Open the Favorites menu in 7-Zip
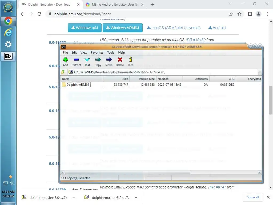 [97, 53]
